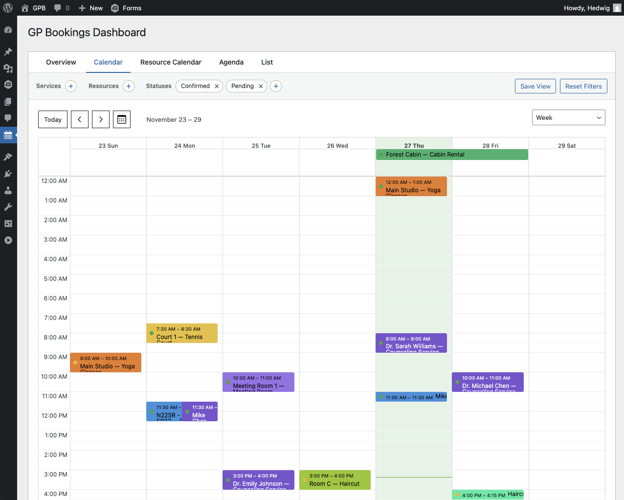Click the Reset Filters button
The width and height of the screenshot is (624, 500).
click(x=583, y=86)
